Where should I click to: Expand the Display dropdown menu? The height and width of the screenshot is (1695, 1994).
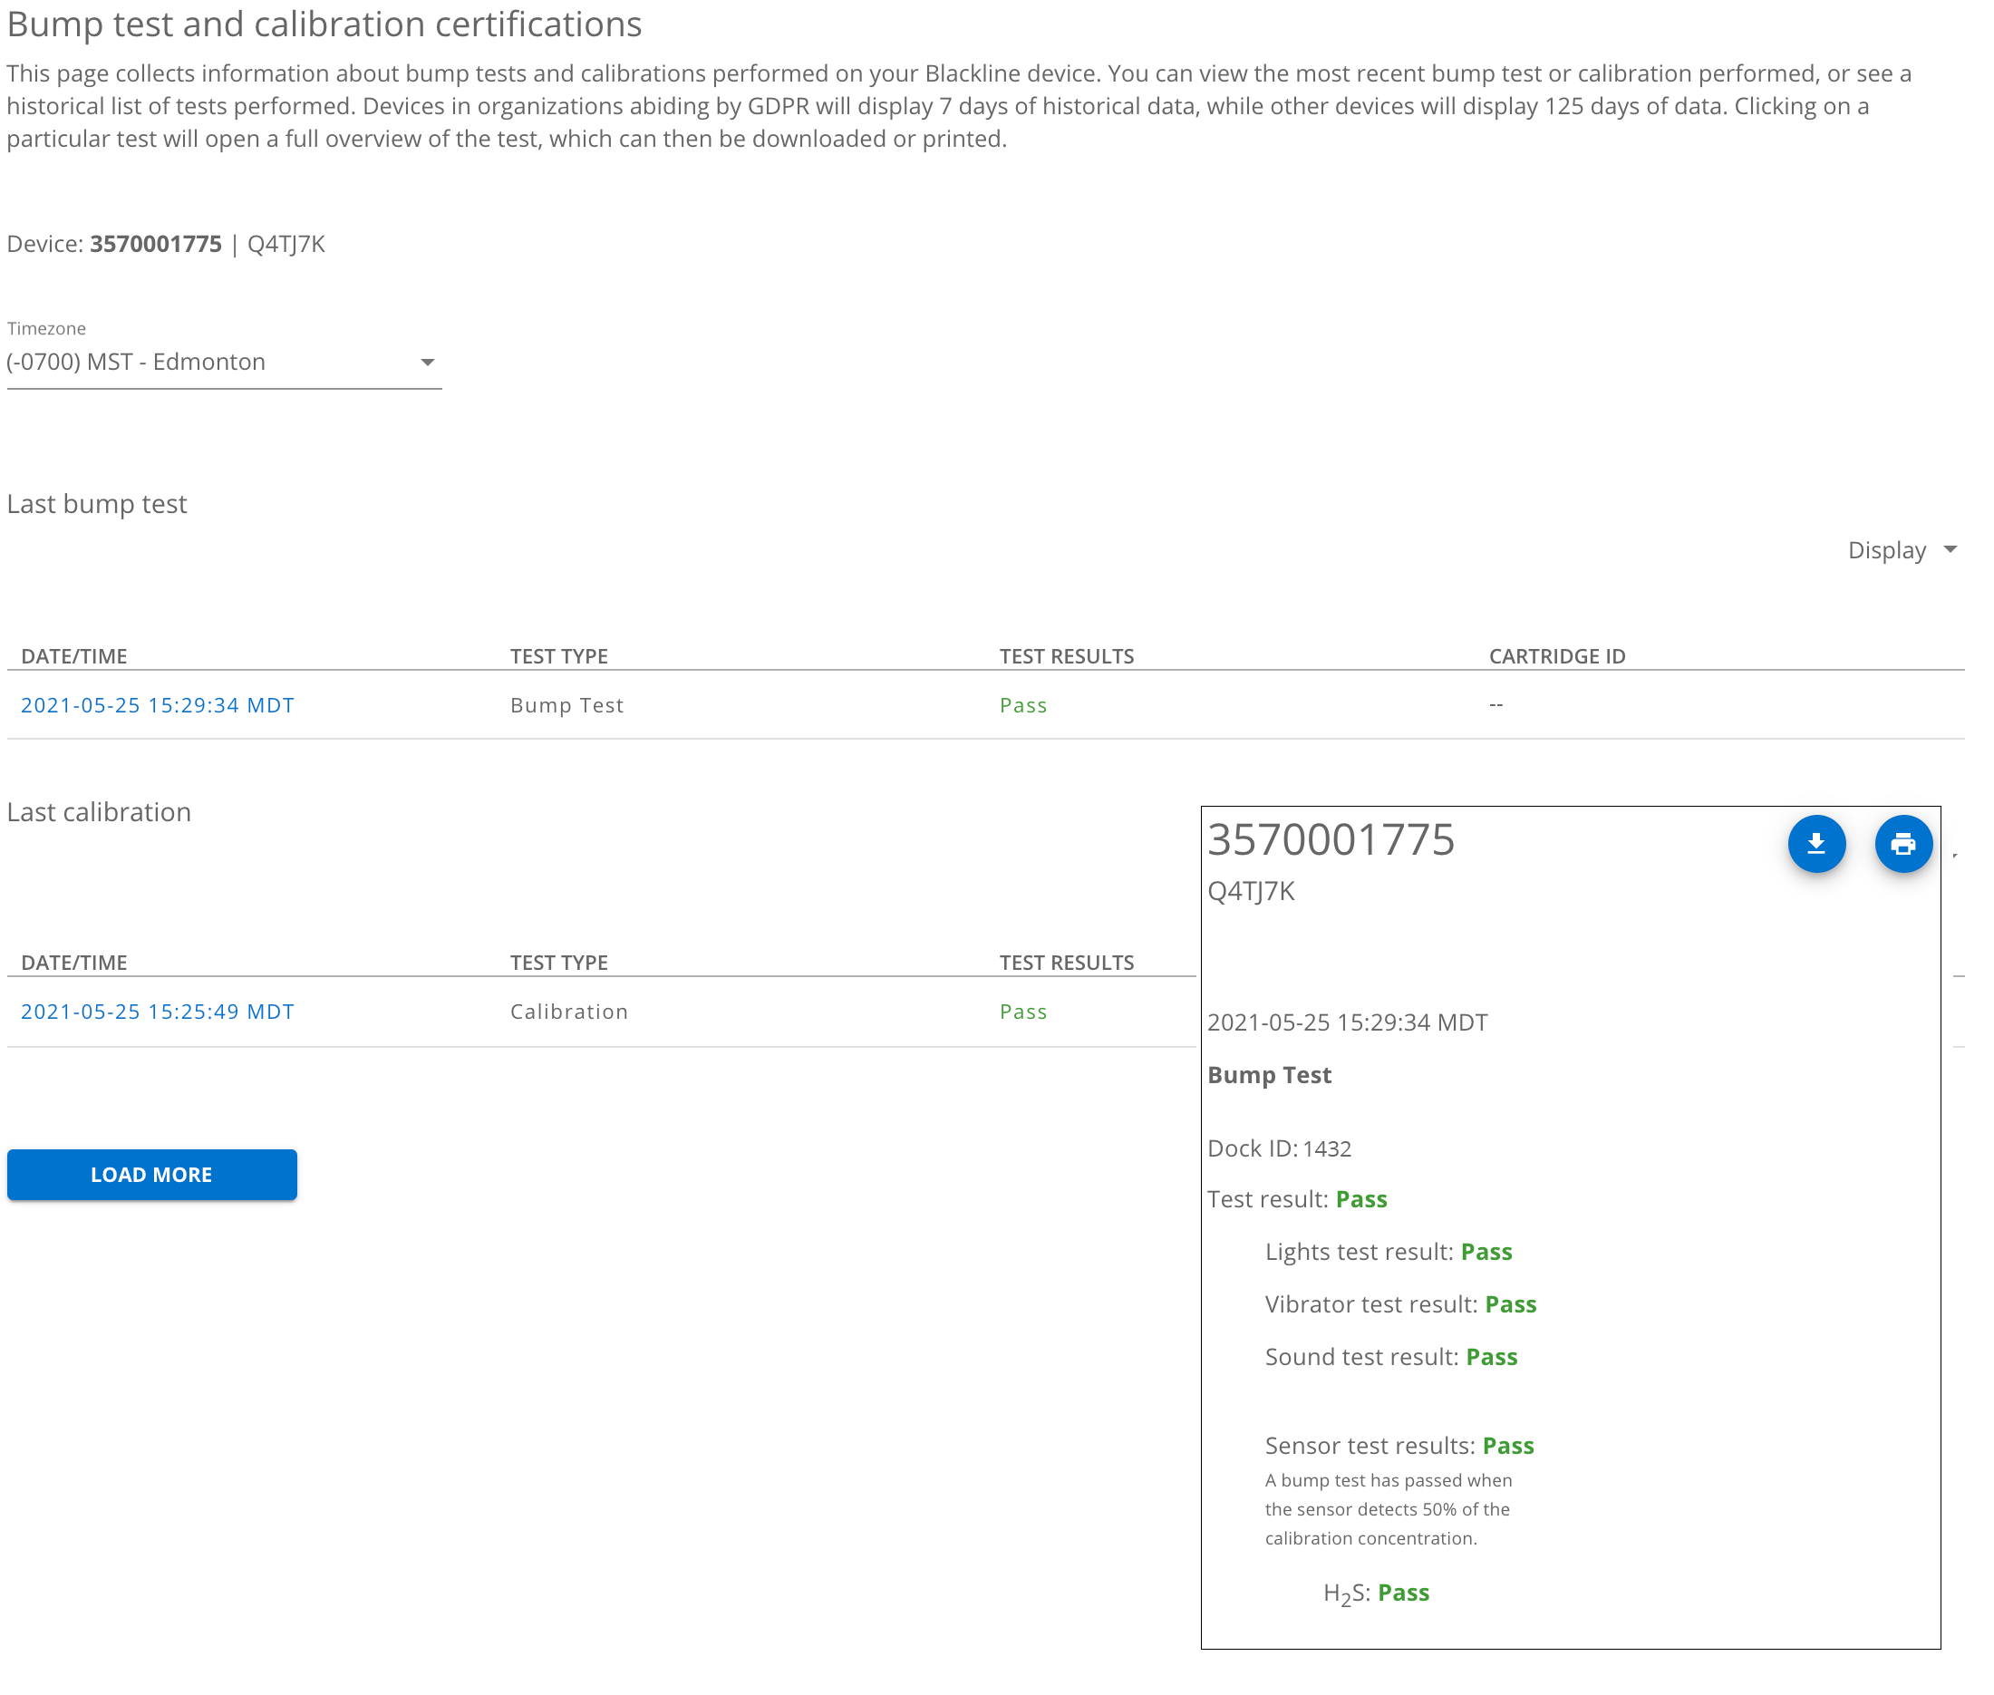tap(1900, 549)
